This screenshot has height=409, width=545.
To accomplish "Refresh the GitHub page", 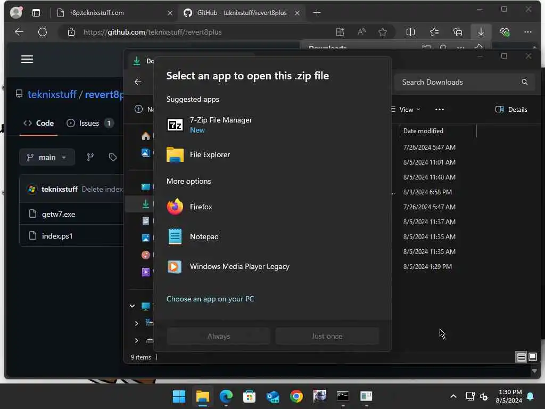I will (43, 32).
